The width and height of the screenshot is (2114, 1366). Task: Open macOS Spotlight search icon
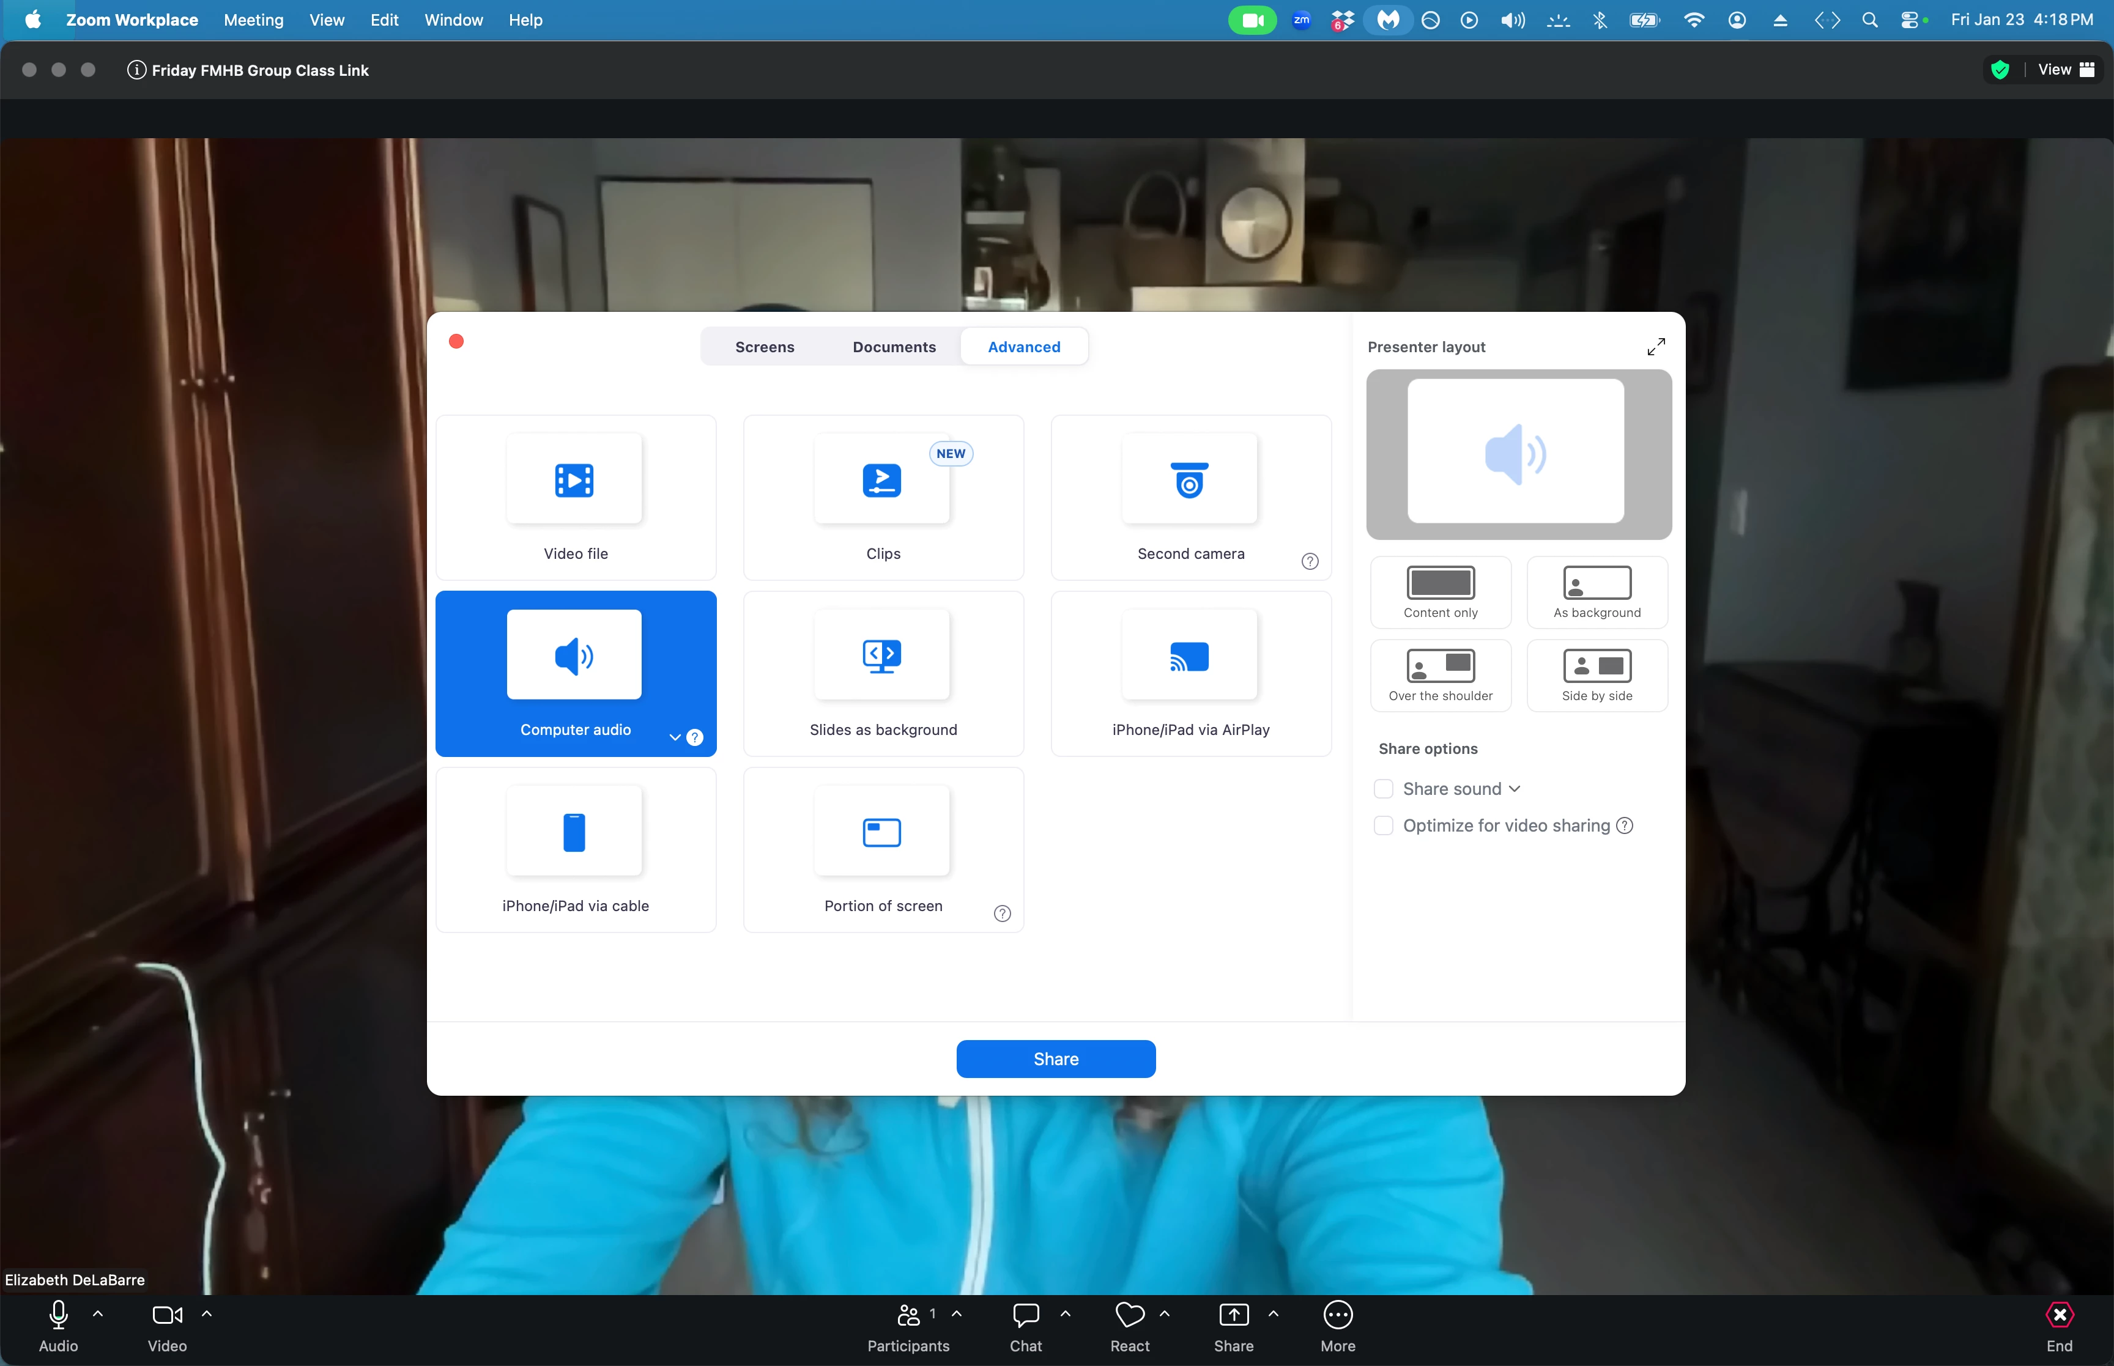(x=1869, y=20)
